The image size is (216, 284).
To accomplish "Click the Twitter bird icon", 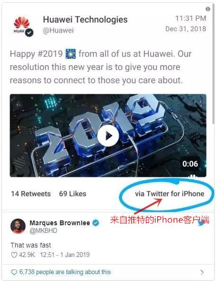I will coord(201,223).
